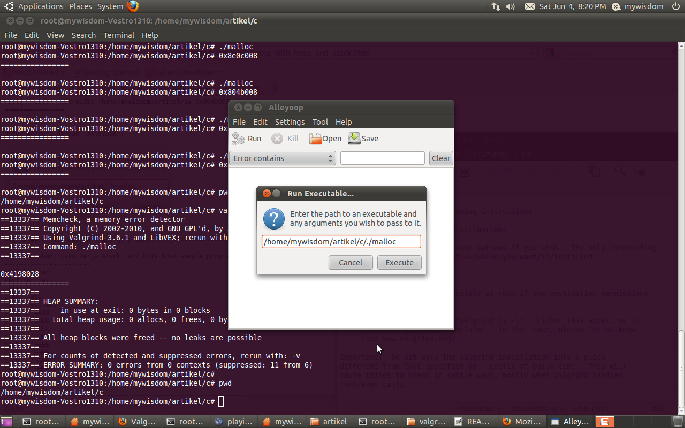Open the mail messaging indicator
685x428 pixels.
530,6
